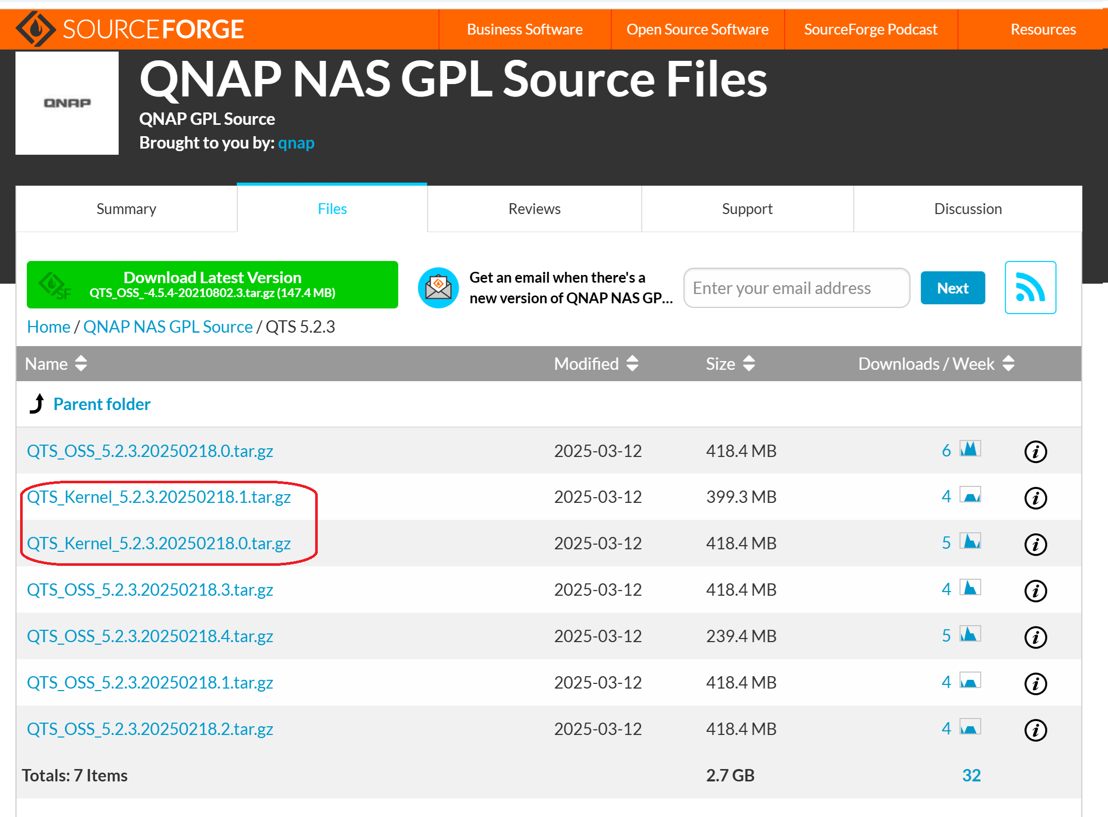Viewport: 1108px width, 817px height.
Task: Click the Next button for email signup
Action: point(952,288)
